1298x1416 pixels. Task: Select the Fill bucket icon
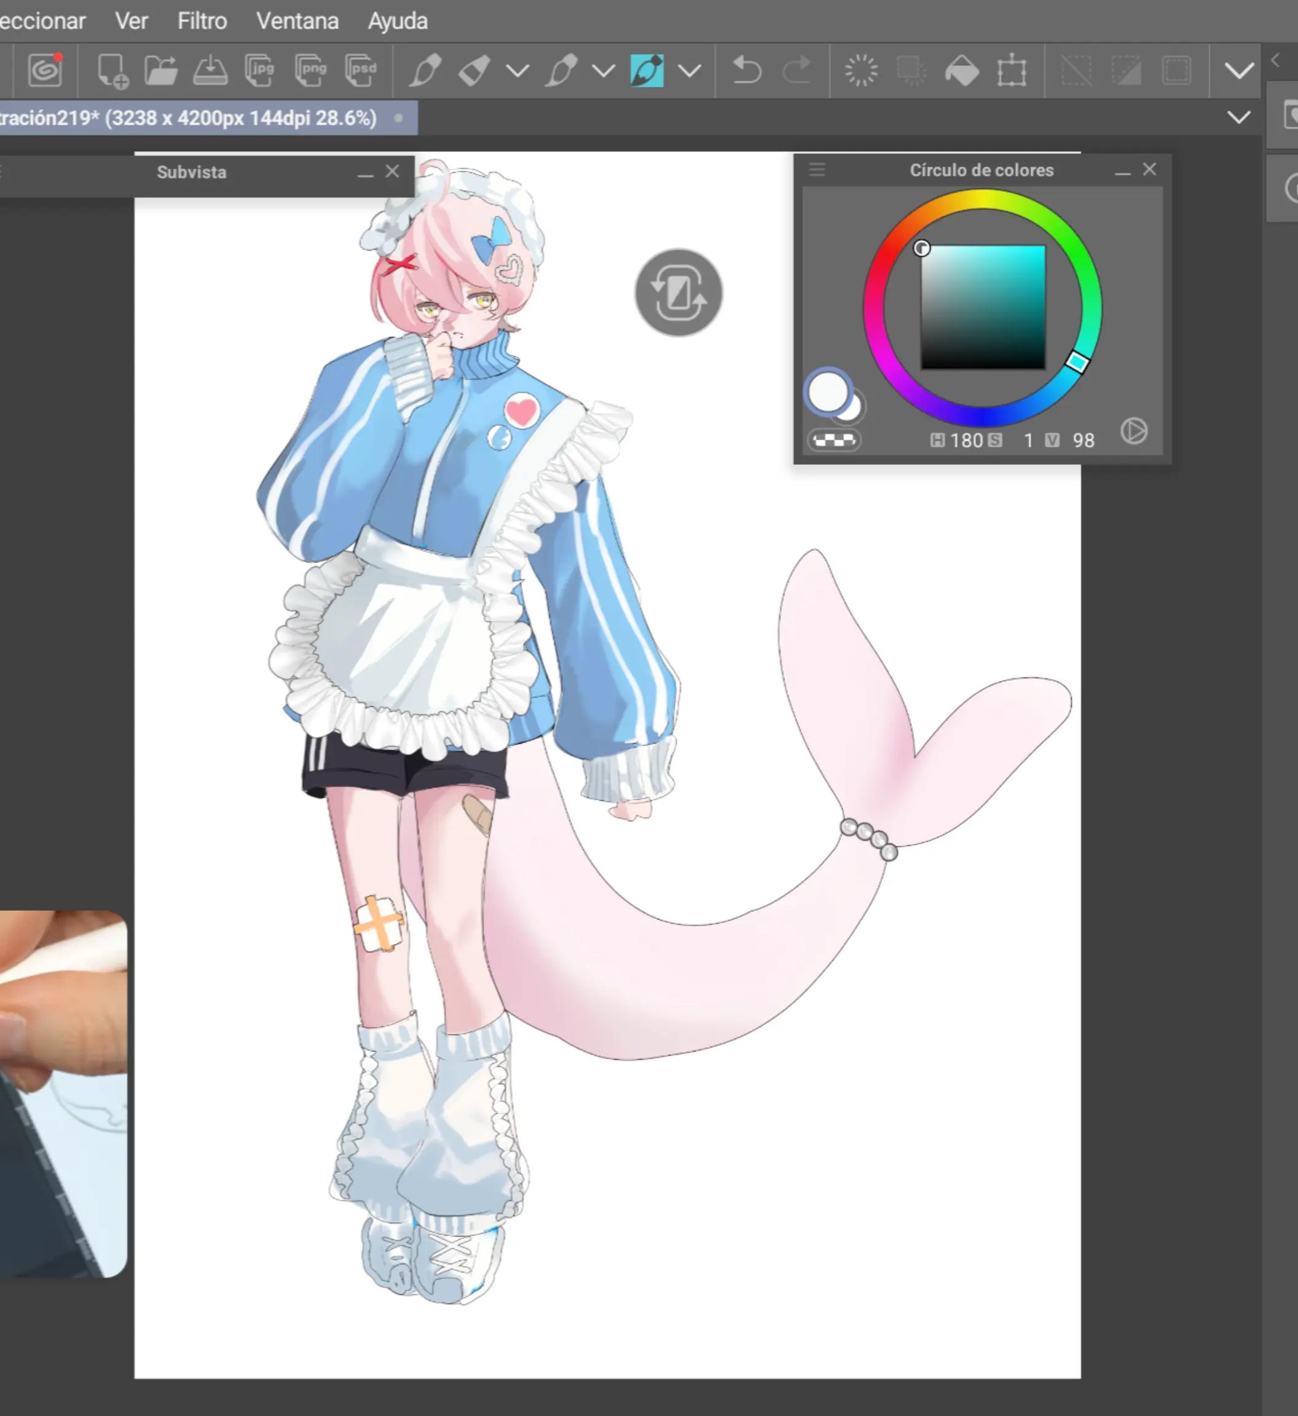tap(962, 70)
